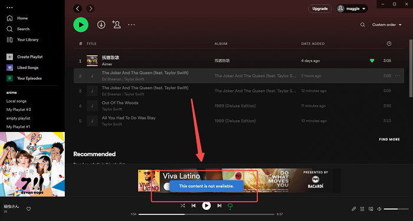The image size is (413, 221).
Task: Click the Viva Latino banner cover image
Action: (x=149, y=180)
